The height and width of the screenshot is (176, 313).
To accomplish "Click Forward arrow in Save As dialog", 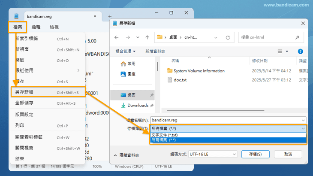I will click(x=128, y=37).
